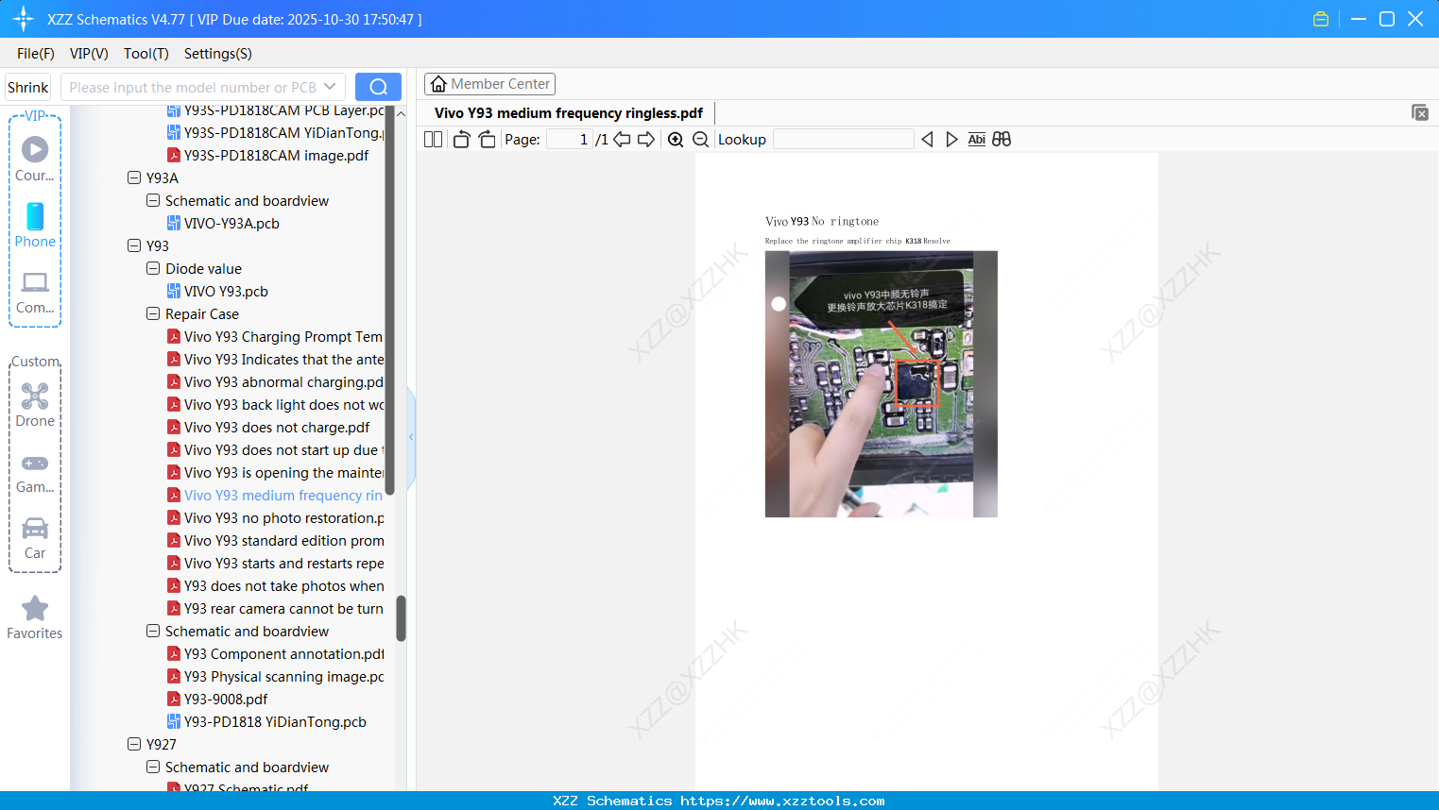Collapse Schematic and boardview under Y927
The width and height of the screenshot is (1439, 810).
point(153,768)
